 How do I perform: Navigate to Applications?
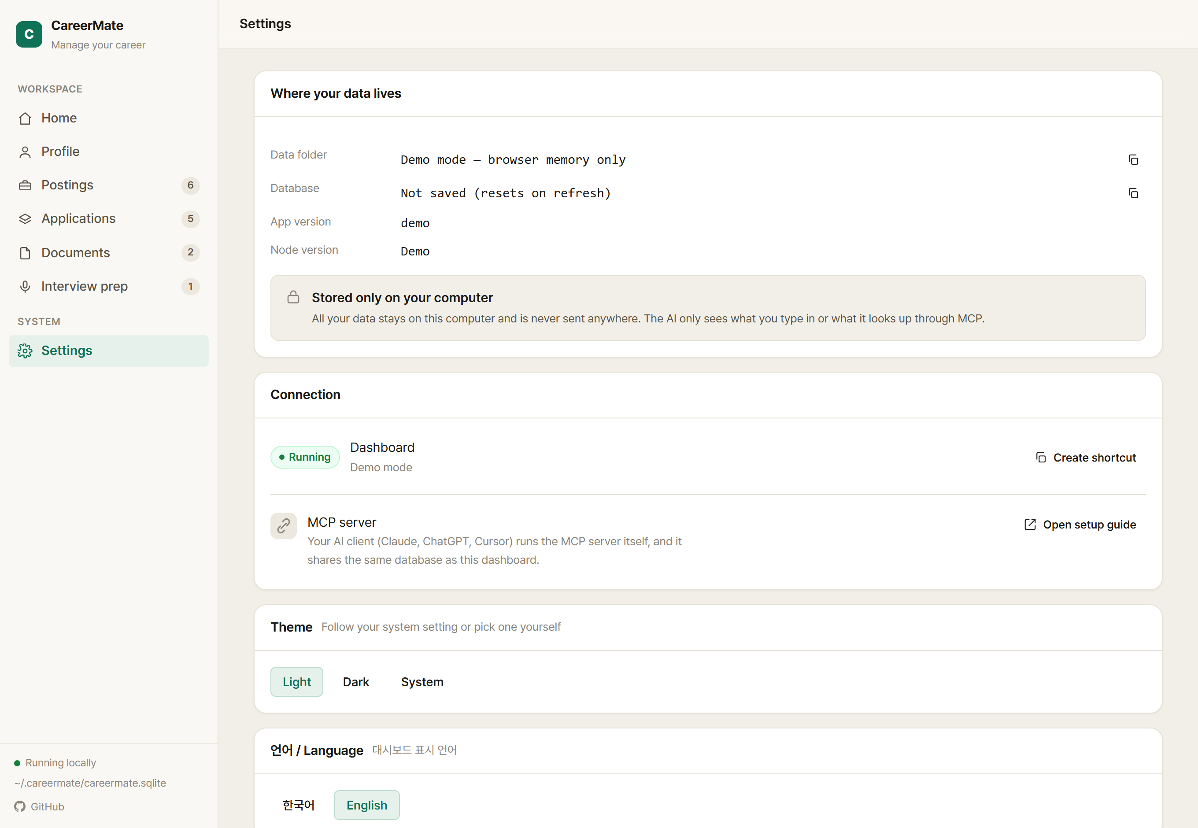tap(109, 219)
